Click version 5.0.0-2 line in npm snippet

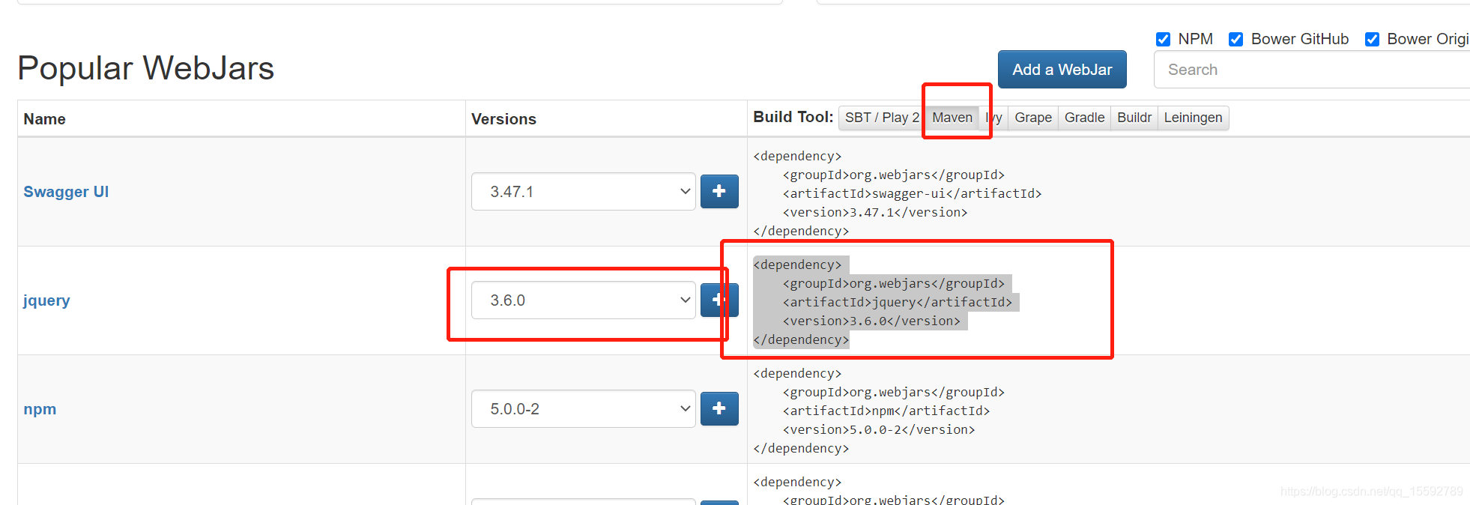879,429
